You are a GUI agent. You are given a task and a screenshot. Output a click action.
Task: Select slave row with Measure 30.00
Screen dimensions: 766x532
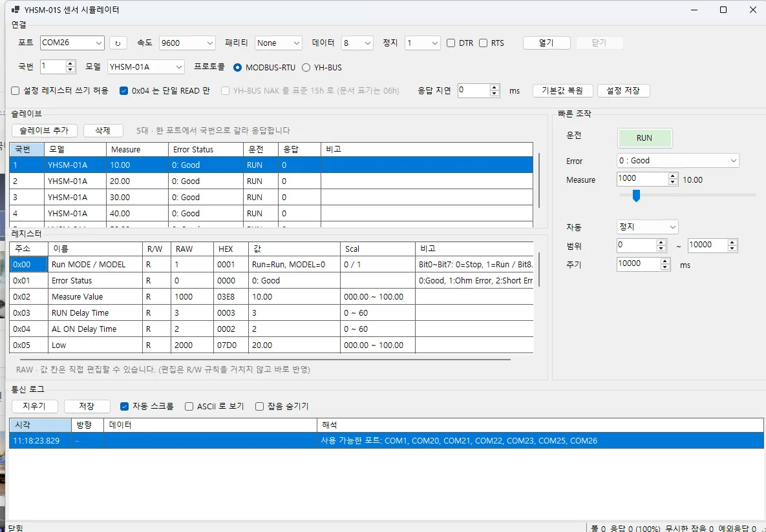tap(271, 197)
